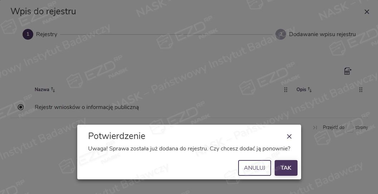
Task: Grab the dotted handle left of Opis
Action: 286,90
